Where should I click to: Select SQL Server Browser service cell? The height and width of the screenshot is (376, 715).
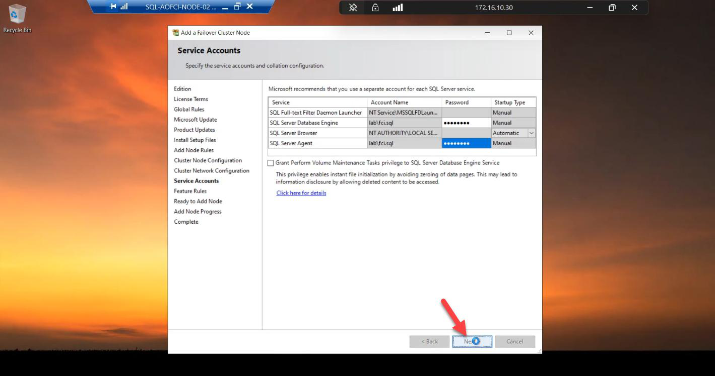[x=317, y=133]
